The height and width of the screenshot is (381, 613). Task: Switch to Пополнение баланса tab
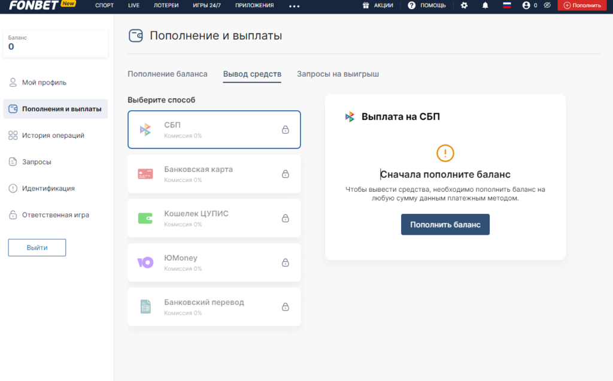pos(168,74)
